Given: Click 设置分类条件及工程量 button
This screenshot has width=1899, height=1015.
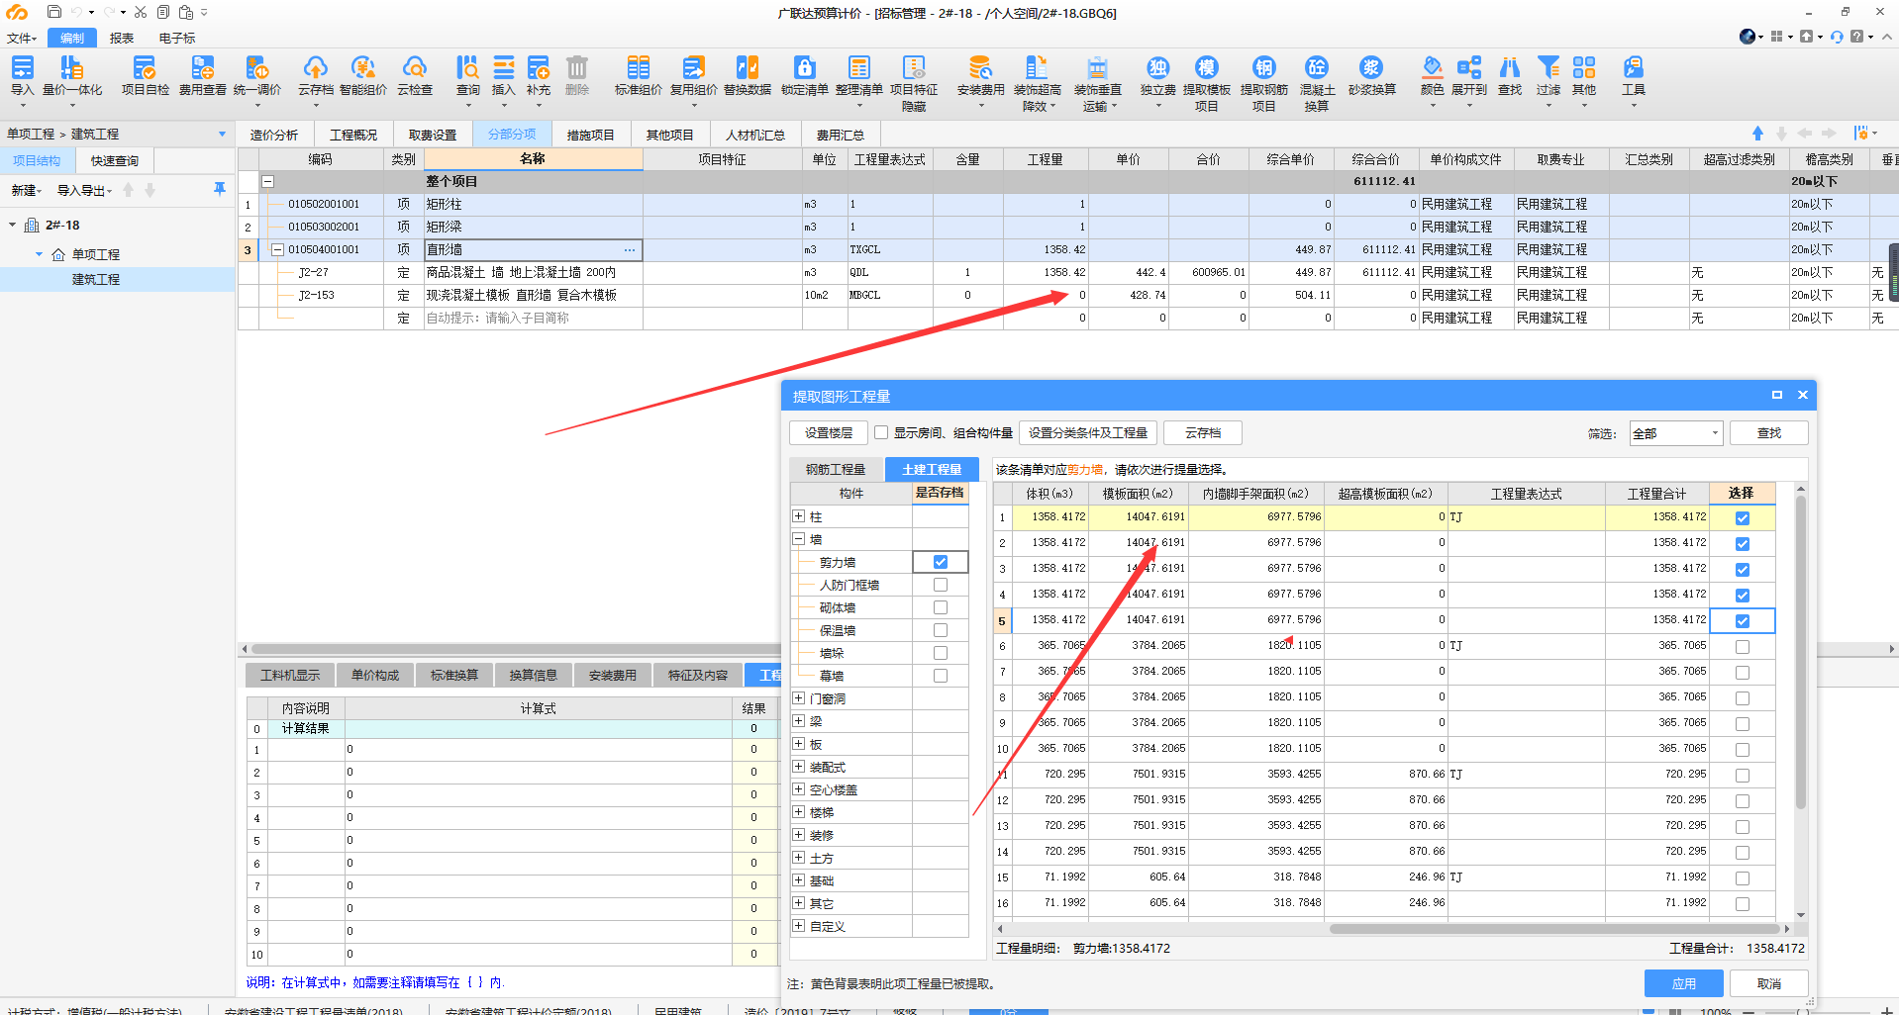Looking at the screenshot, I should pyautogui.click(x=1088, y=433).
